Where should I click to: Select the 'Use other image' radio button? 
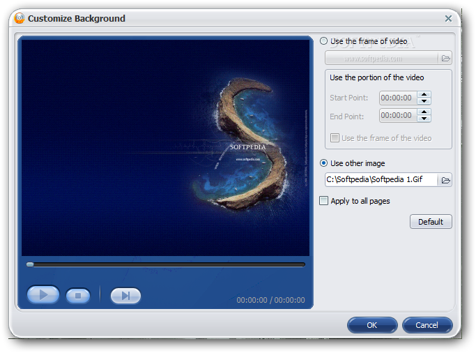tap(323, 163)
